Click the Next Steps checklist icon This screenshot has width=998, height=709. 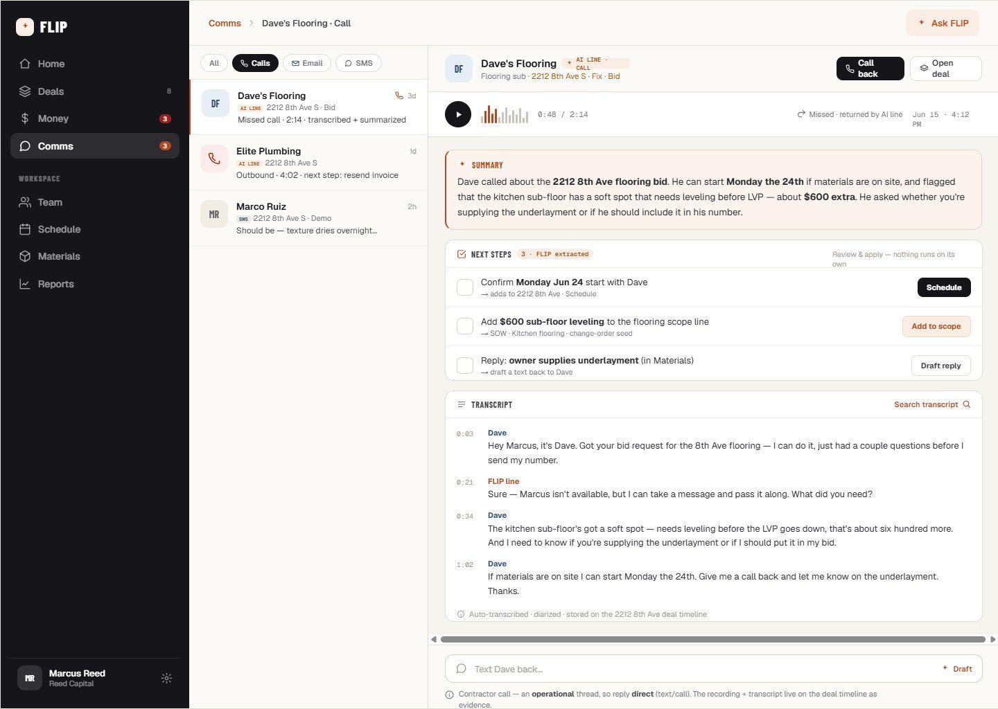pos(462,254)
